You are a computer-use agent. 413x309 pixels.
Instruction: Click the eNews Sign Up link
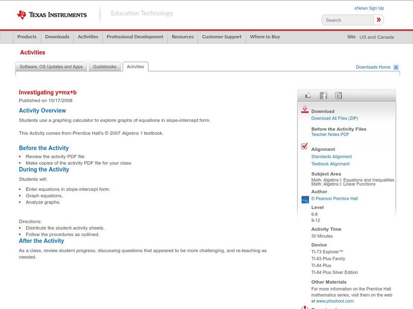click(x=369, y=8)
